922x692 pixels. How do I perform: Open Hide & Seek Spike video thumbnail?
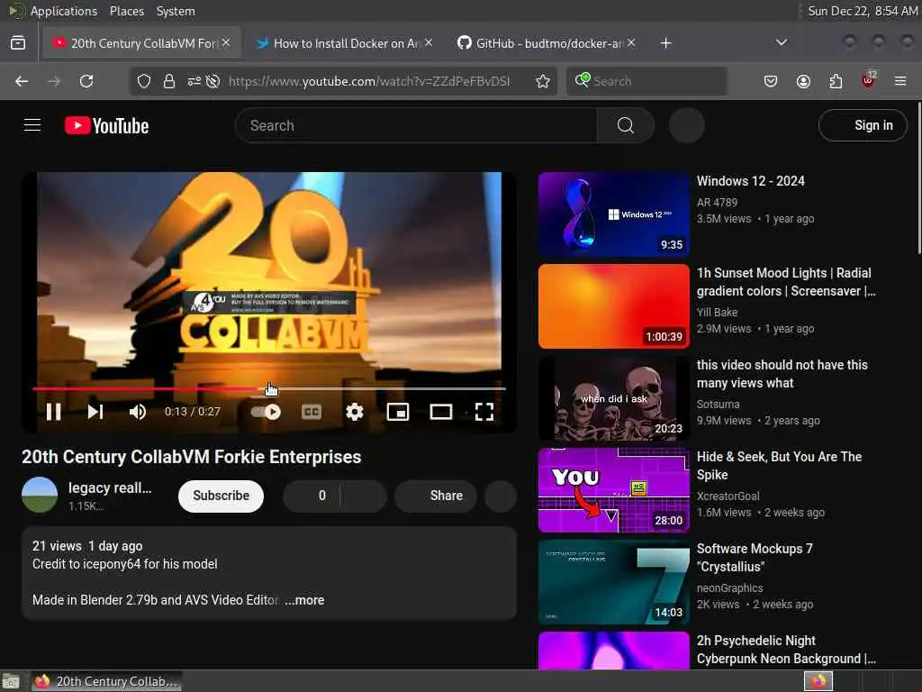613,490
